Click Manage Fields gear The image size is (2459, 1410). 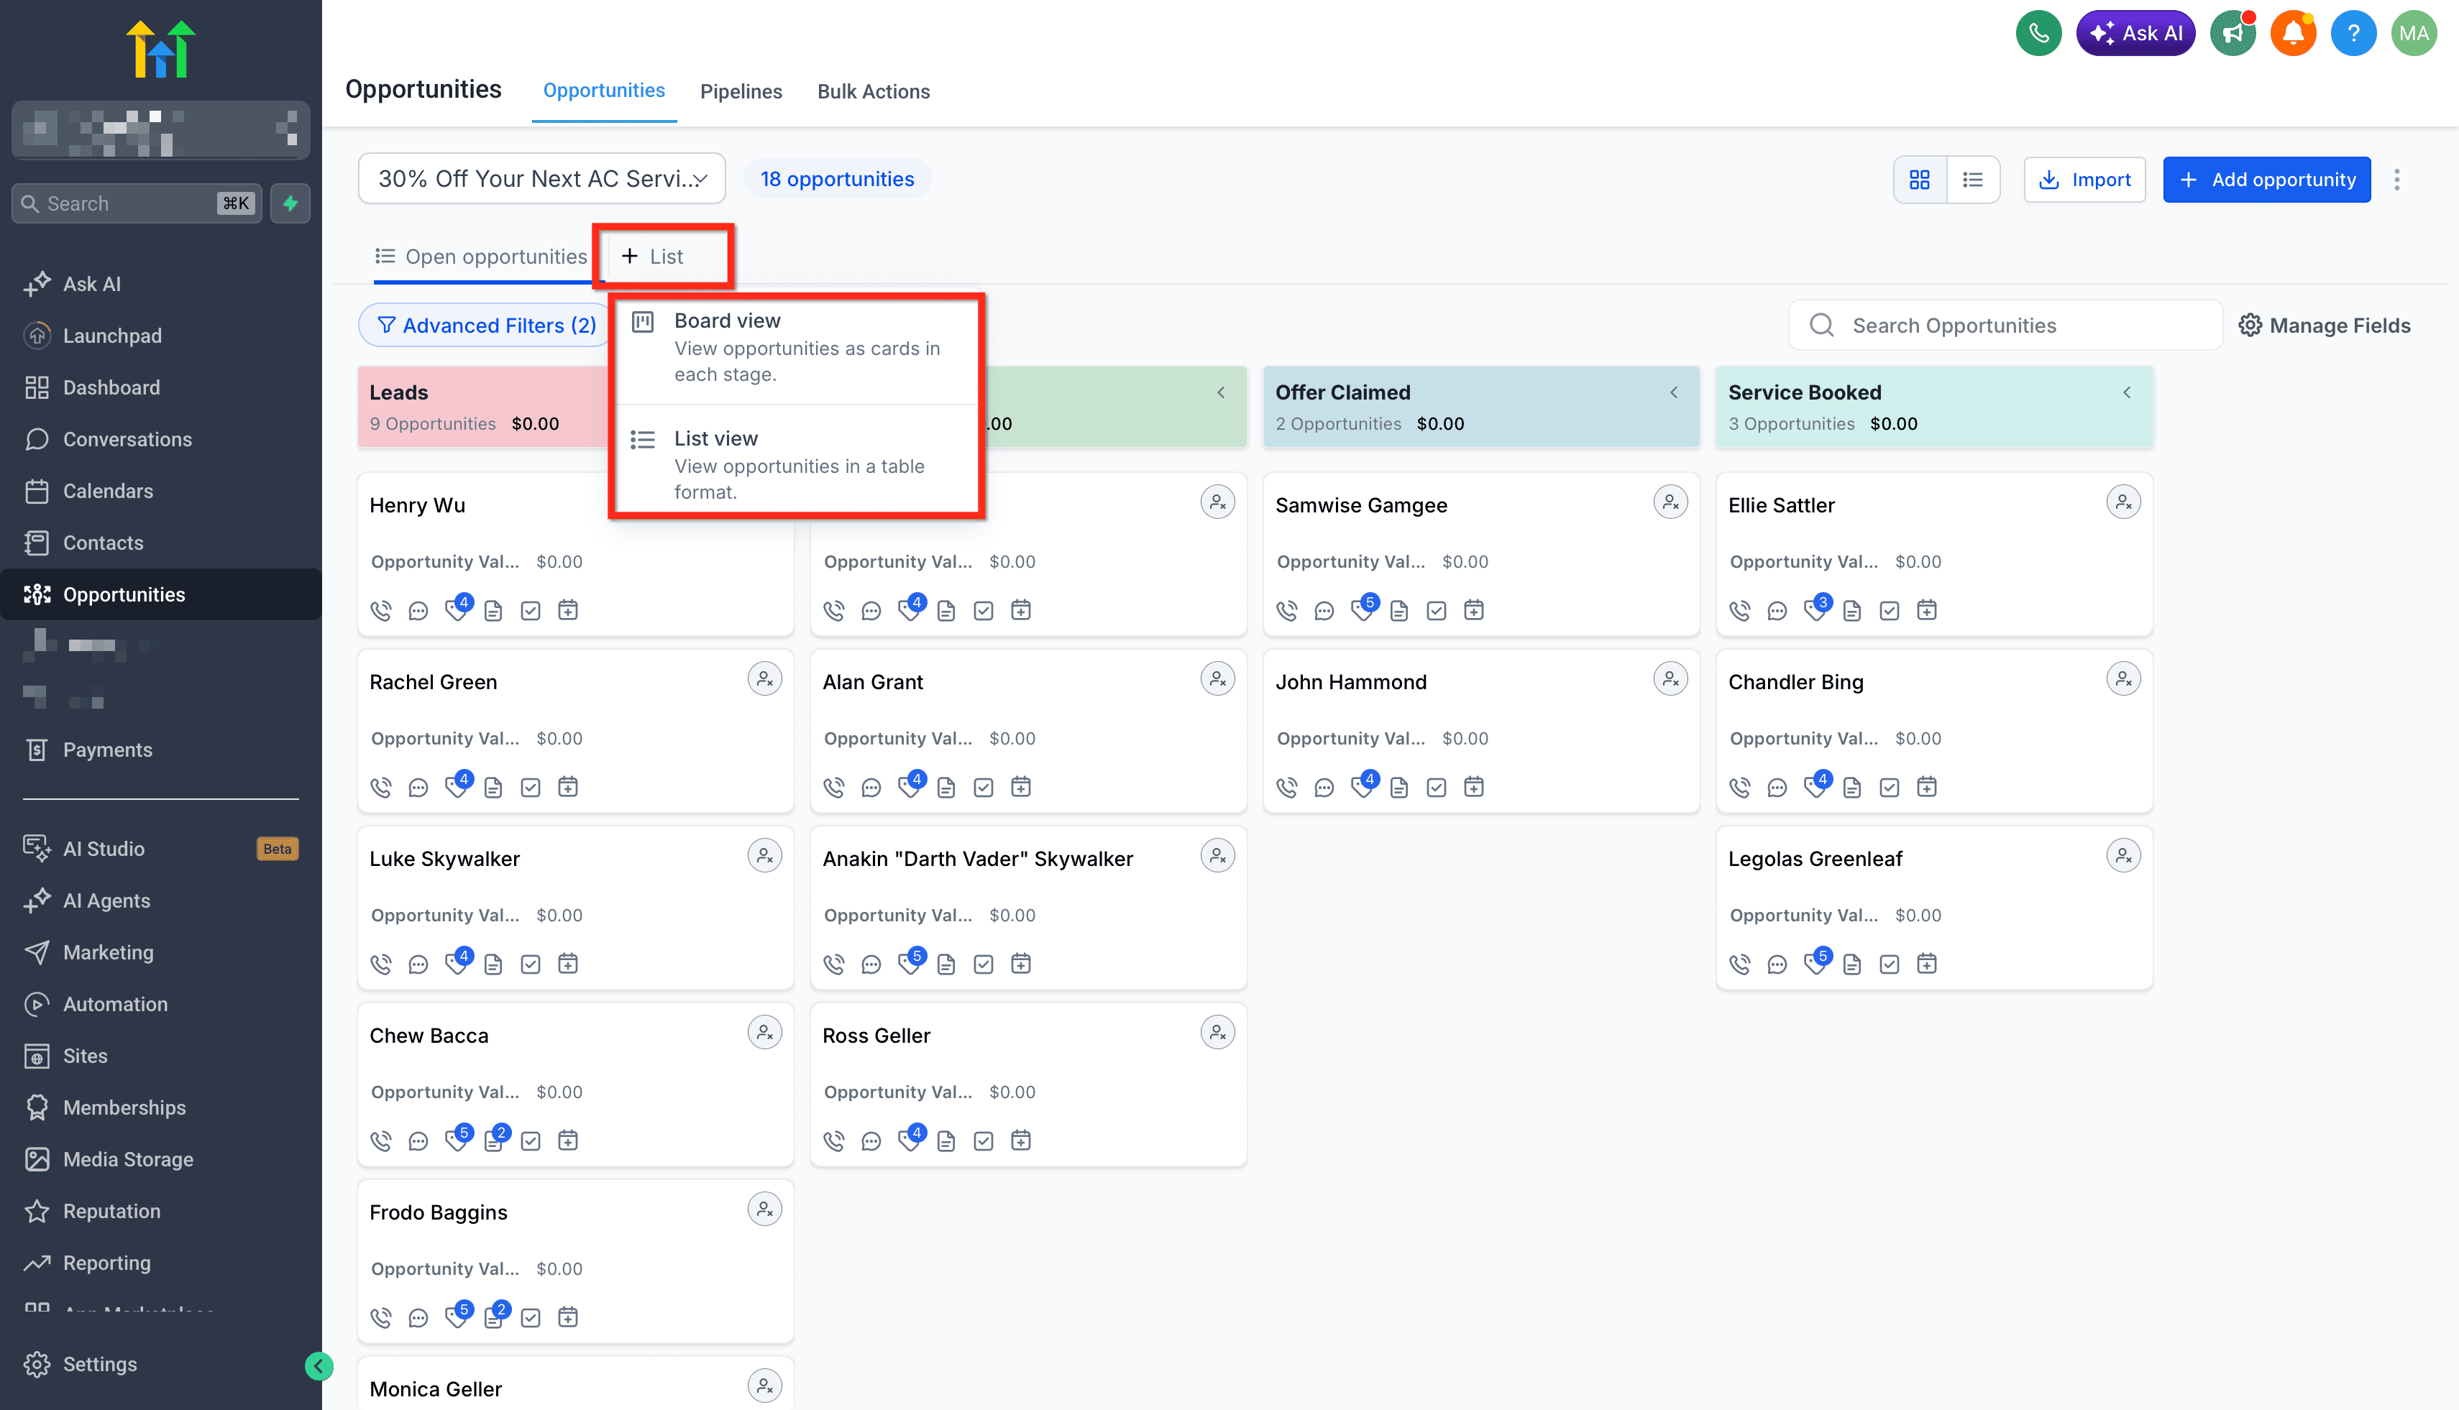coord(2323,326)
